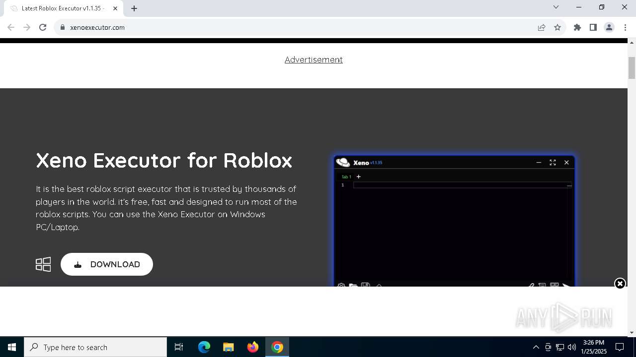Click the address bar URL
Screen dimensions: 636x357
(97, 28)
